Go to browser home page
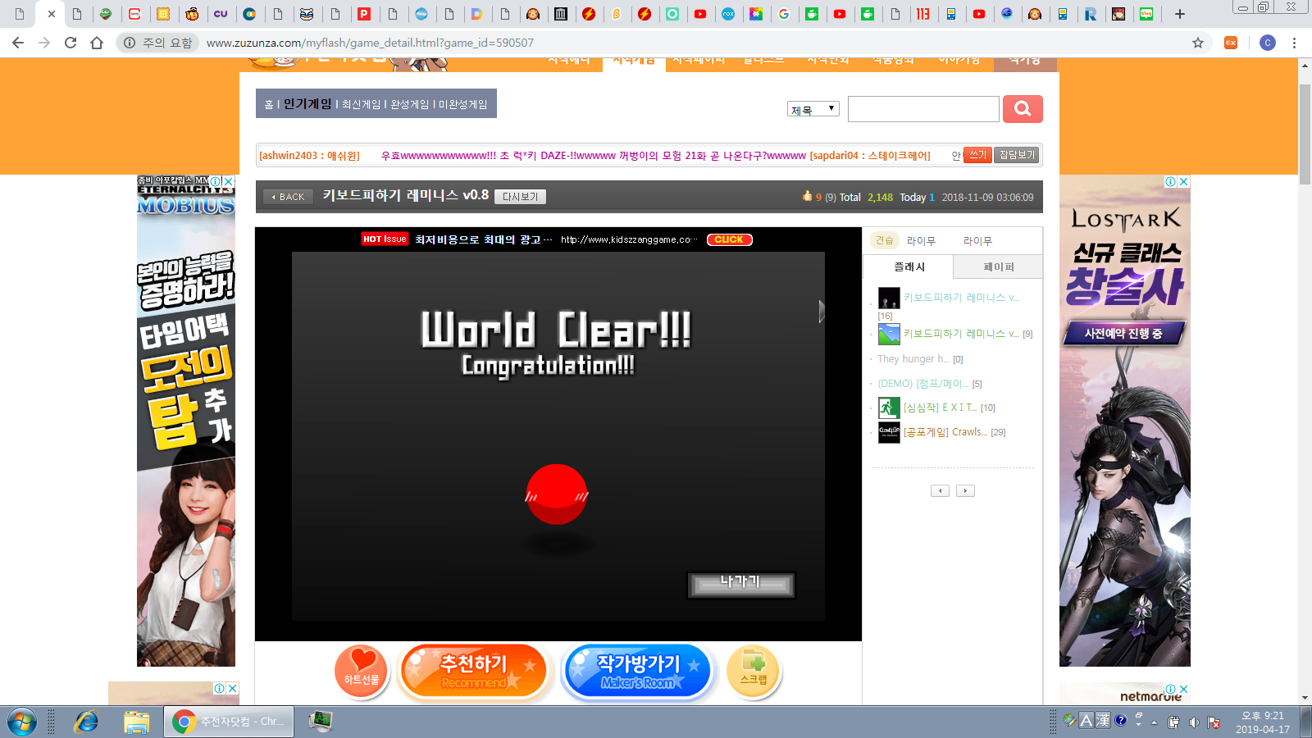Screen dimensions: 1312x738 97,43
